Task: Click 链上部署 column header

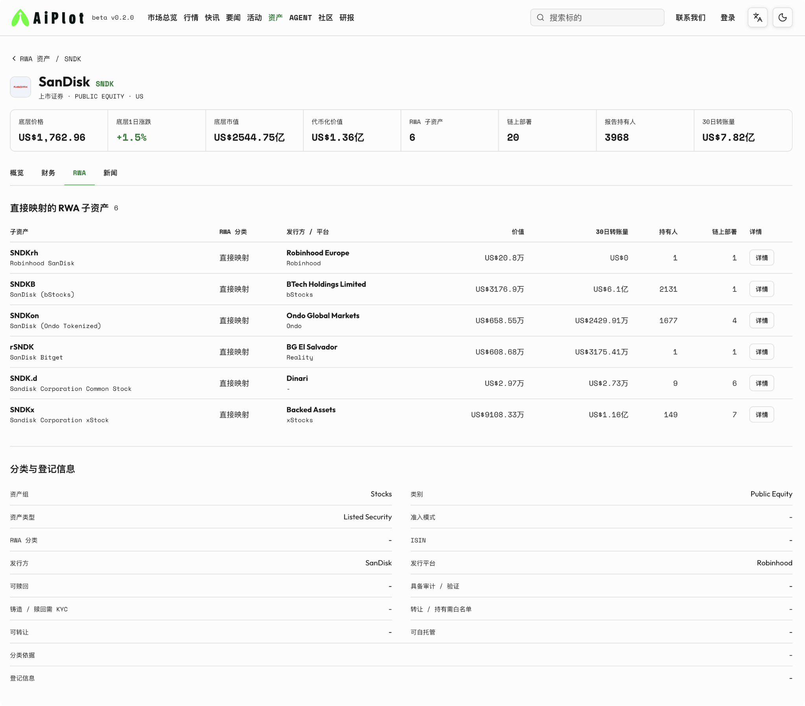Action: 724,232
